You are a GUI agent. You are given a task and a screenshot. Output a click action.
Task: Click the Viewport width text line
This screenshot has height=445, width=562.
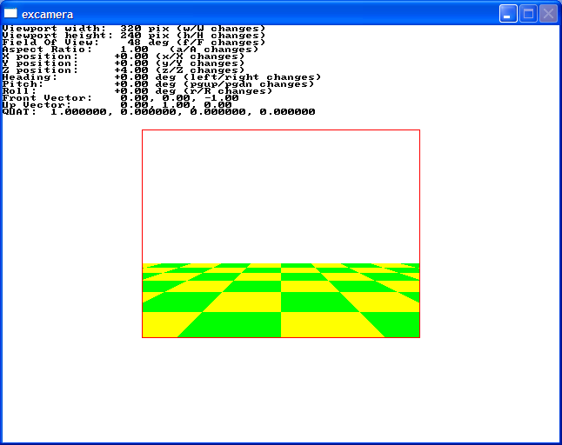pos(134,29)
